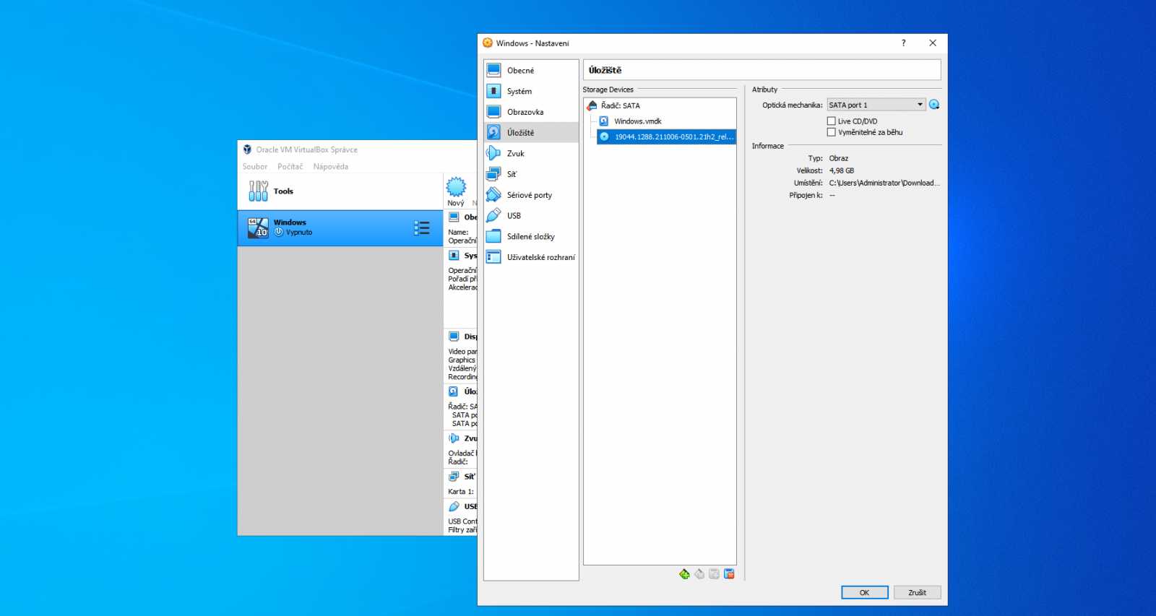The image size is (1156, 616).
Task: Open the Soubor menu in VirtualBox Správce
Action: 255,167
